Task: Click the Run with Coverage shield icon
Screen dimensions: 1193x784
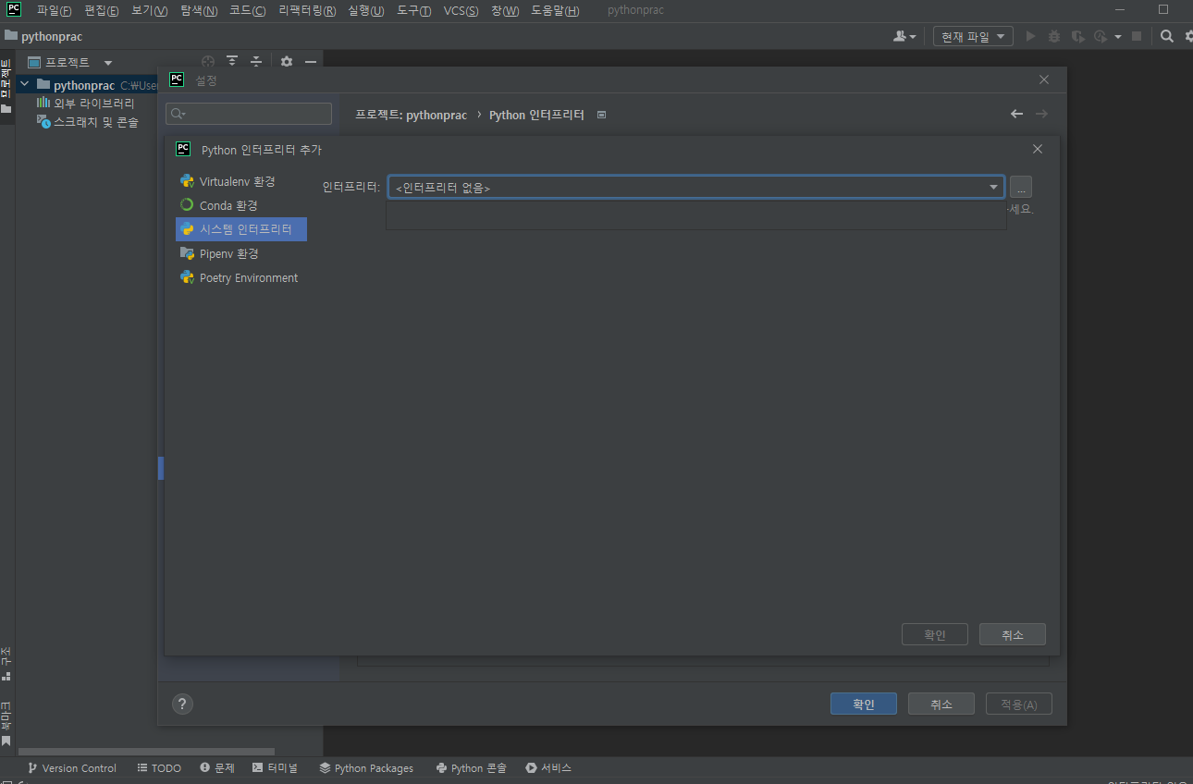Action: 1077,36
